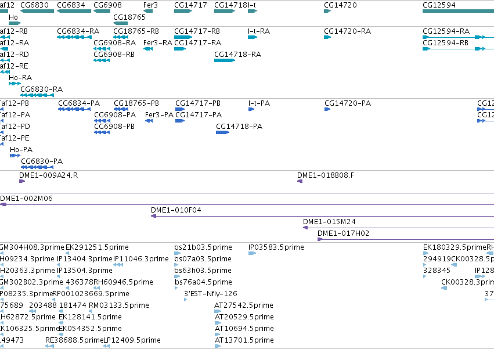Click protein CG6908-PB
The width and height of the screenshot is (494, 349).
pyautogui.click(x=102, y=132)
